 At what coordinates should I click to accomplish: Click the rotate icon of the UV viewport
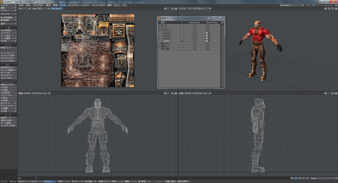pyautogui.click(x=169, y=8)
